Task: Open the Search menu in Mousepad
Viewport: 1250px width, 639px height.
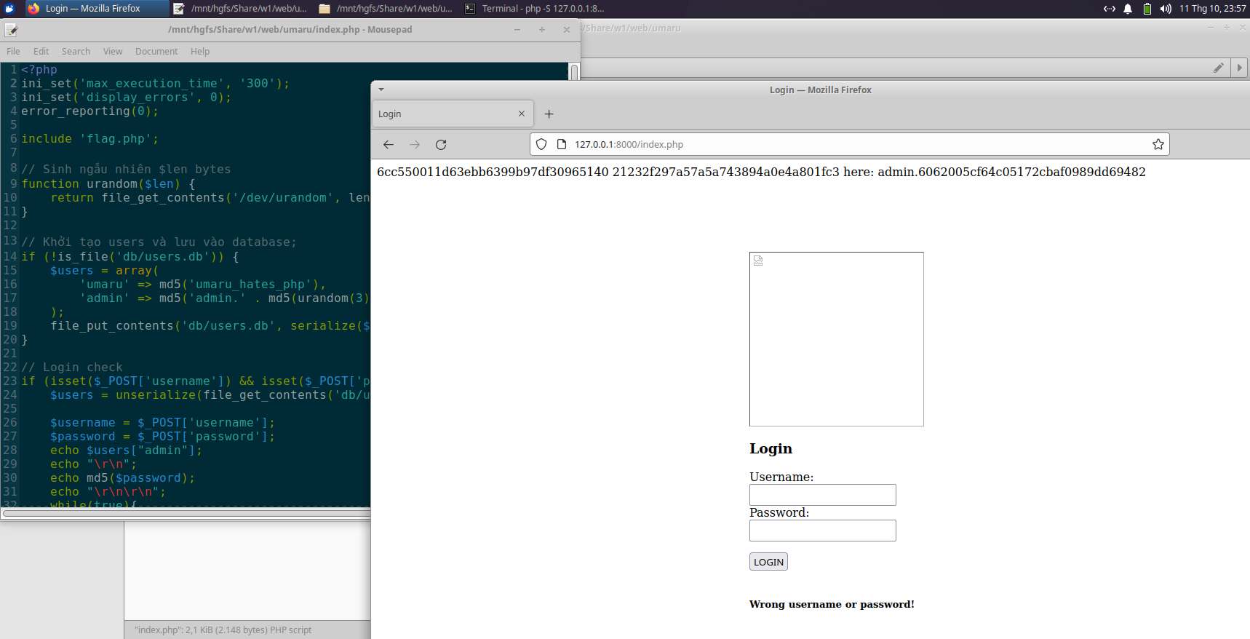Action: click(76, 52)
